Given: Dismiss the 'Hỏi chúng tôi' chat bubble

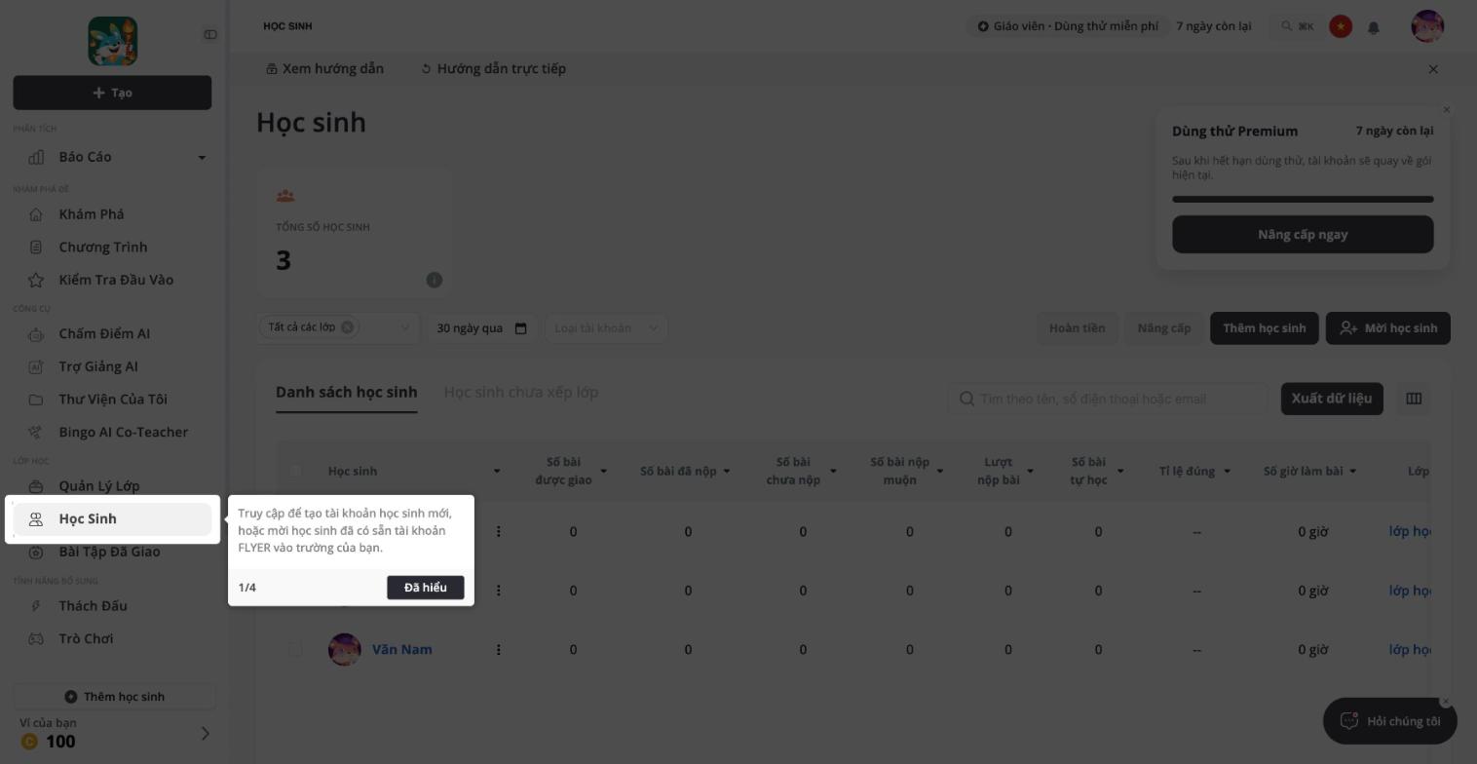Looking at the screenshot, I should click(1446, 702).
